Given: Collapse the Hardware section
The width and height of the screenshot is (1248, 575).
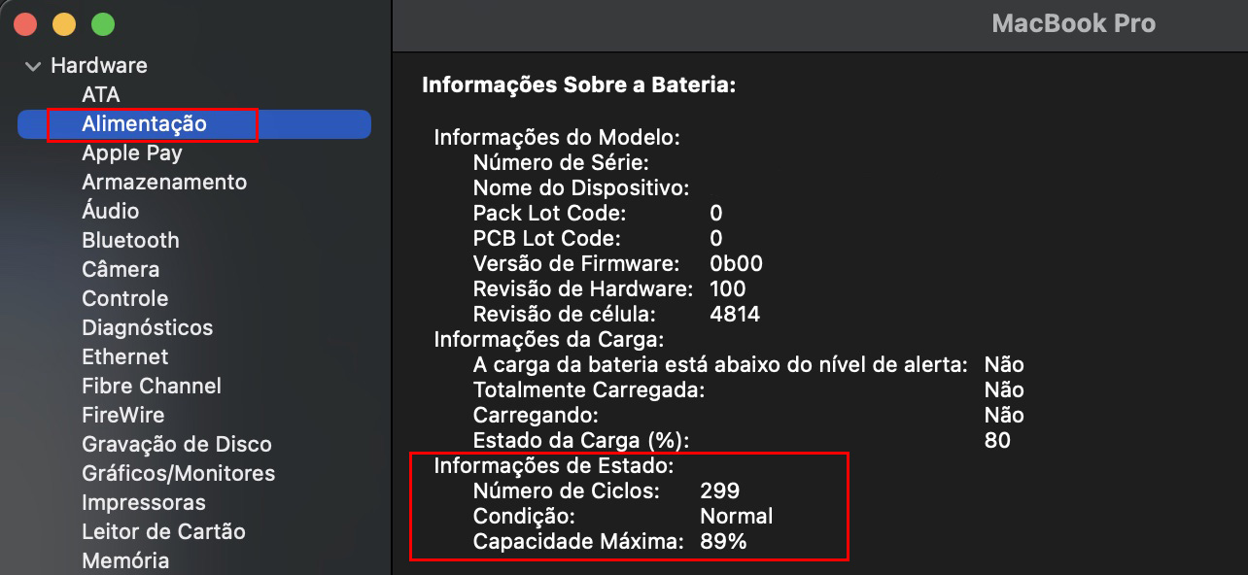Looking at the screenshot, I should tap(34, 65).
